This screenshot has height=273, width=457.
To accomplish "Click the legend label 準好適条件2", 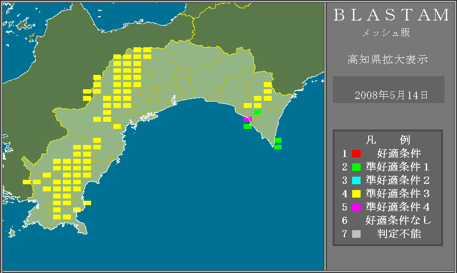I will coord(398,180).
